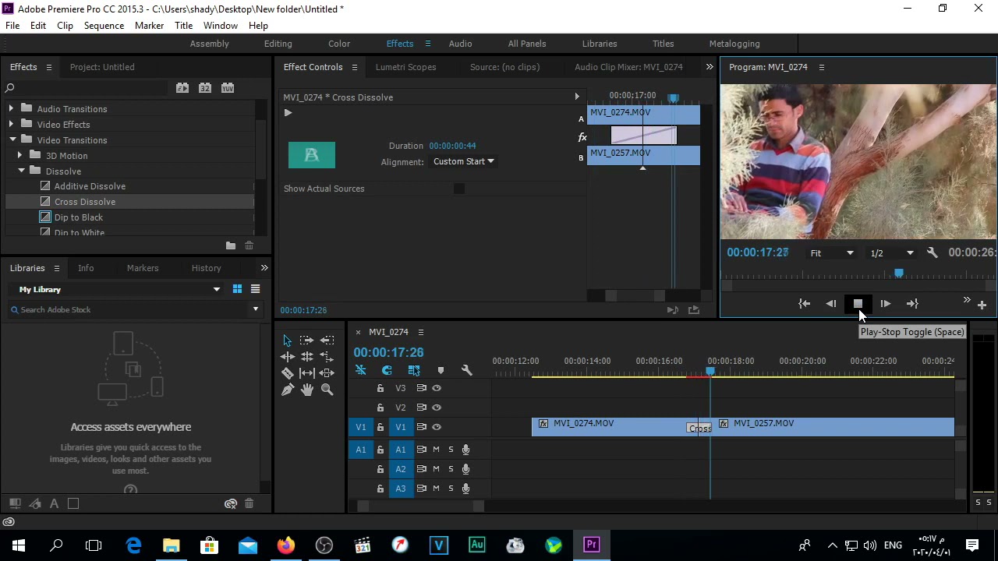Toggle V2 track output eye
This screenshot has width=998, height=561.
point(437,408)
